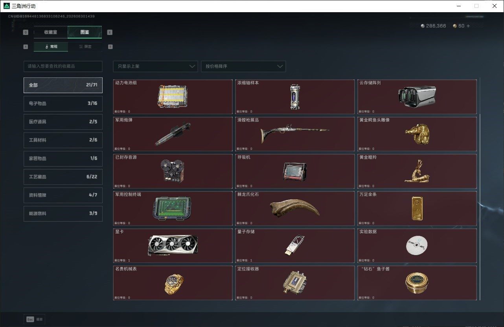Click the D key hint beside 限定
504x327 pixels.
tap(110, 46)
